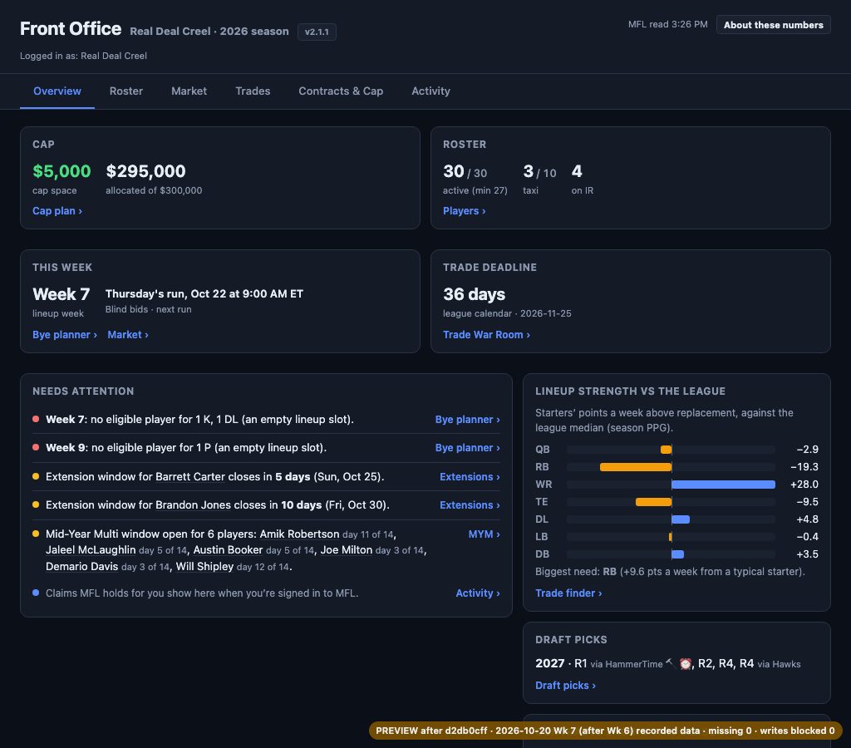Click the v2.1.1 version badge
851x748 pixels.
pyautogui.click(x=317, y=32)
